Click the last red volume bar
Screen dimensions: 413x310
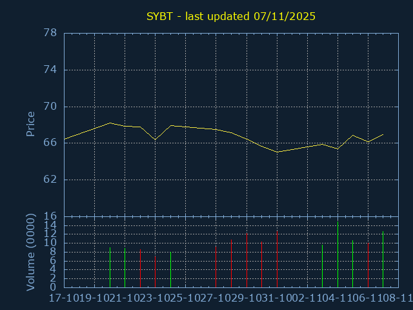tap(368, 265)
